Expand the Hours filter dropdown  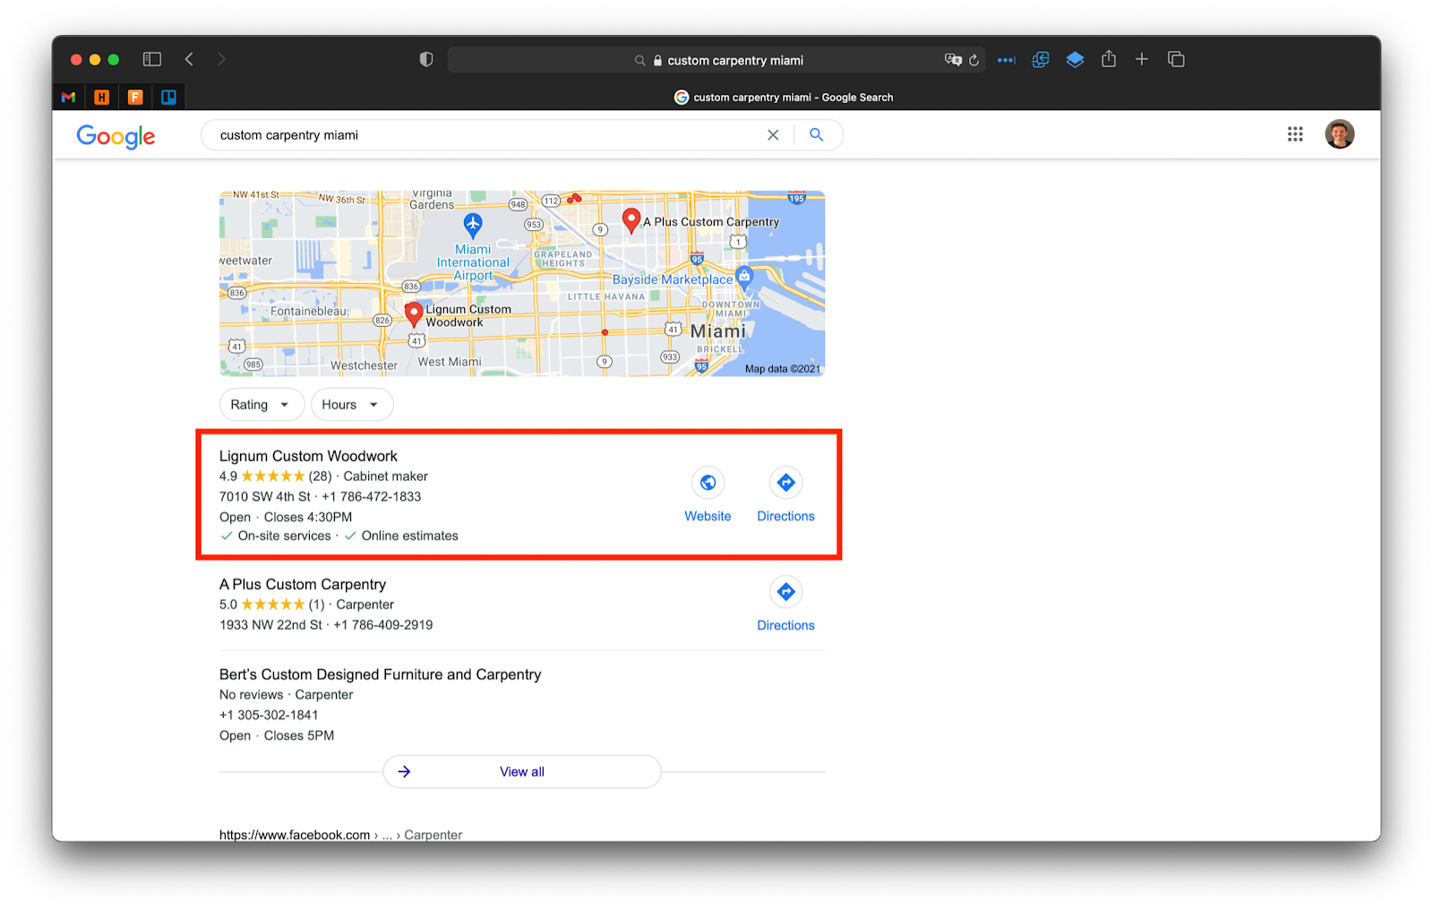coord(352,405)
